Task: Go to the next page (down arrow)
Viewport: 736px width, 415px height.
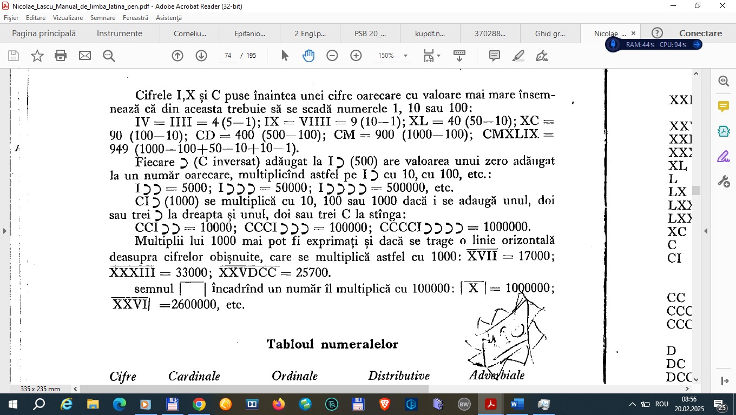Action: pyautogui.click(x=201, y=56)
